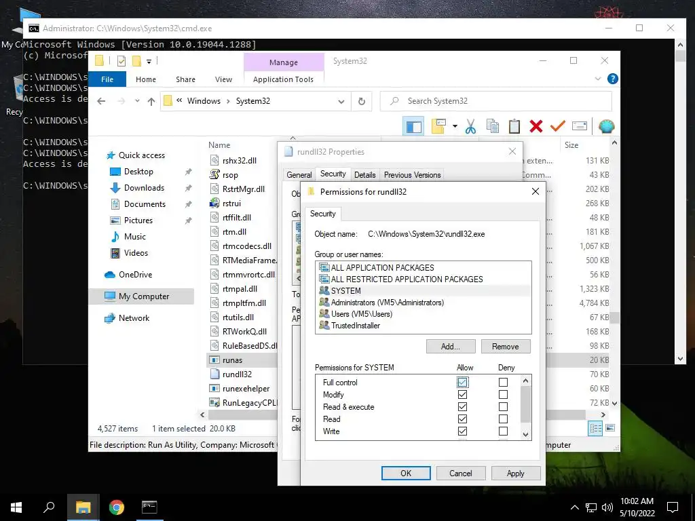This screenshot has width=695, height=521.
Task: Expand the address bar history dropdown
Action: click(341, 102)
